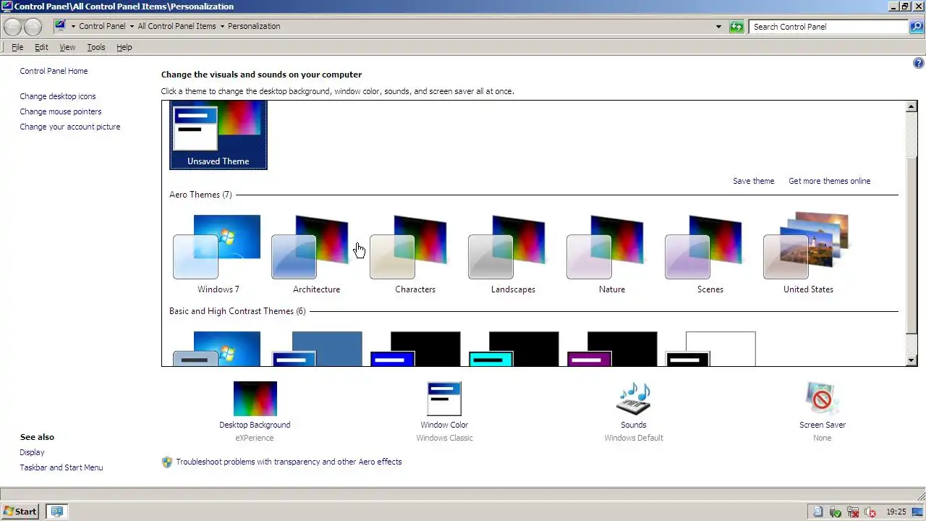Open the Help menu

124,47
